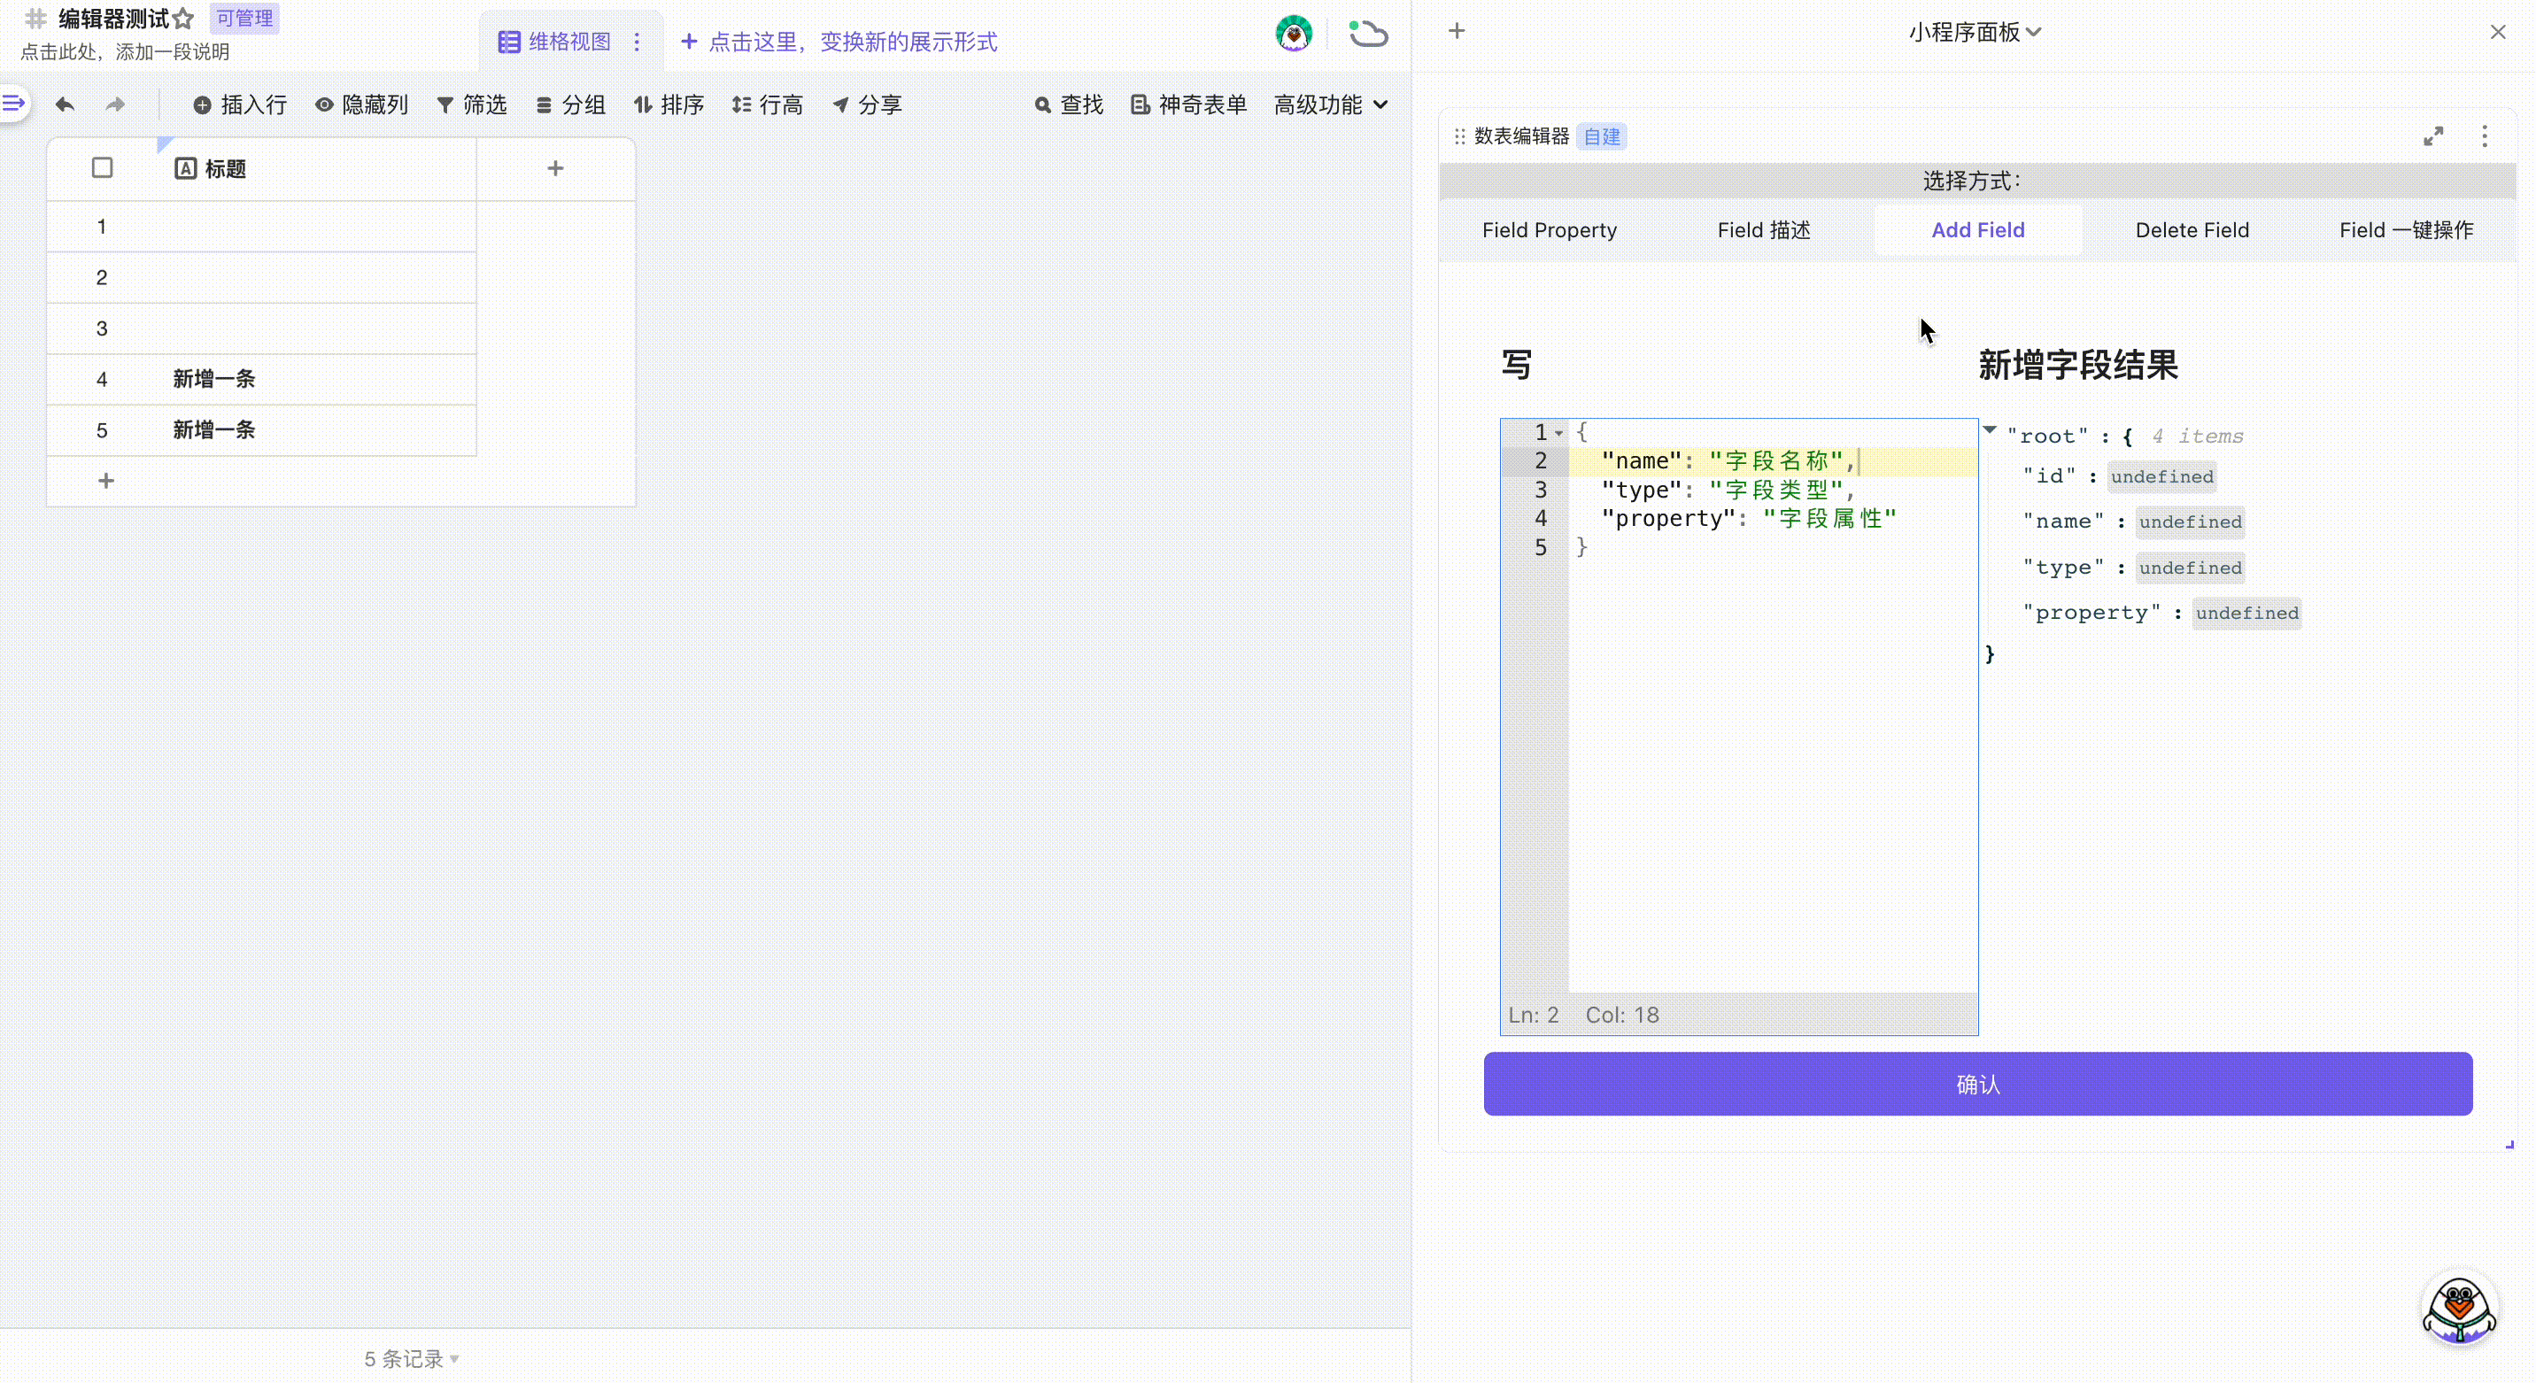2536x1383 pixels.
Task: Expand the 数表编辑器 widget to fullscreen
Action: [2432, 137]
